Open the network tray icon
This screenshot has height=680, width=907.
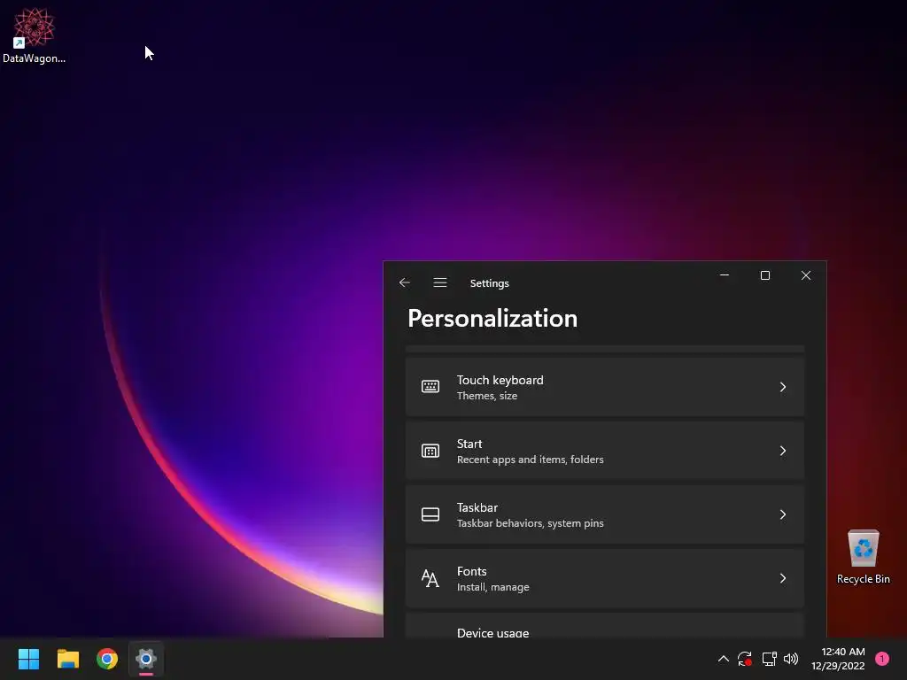pyautogui.click(x=769, y=659)
